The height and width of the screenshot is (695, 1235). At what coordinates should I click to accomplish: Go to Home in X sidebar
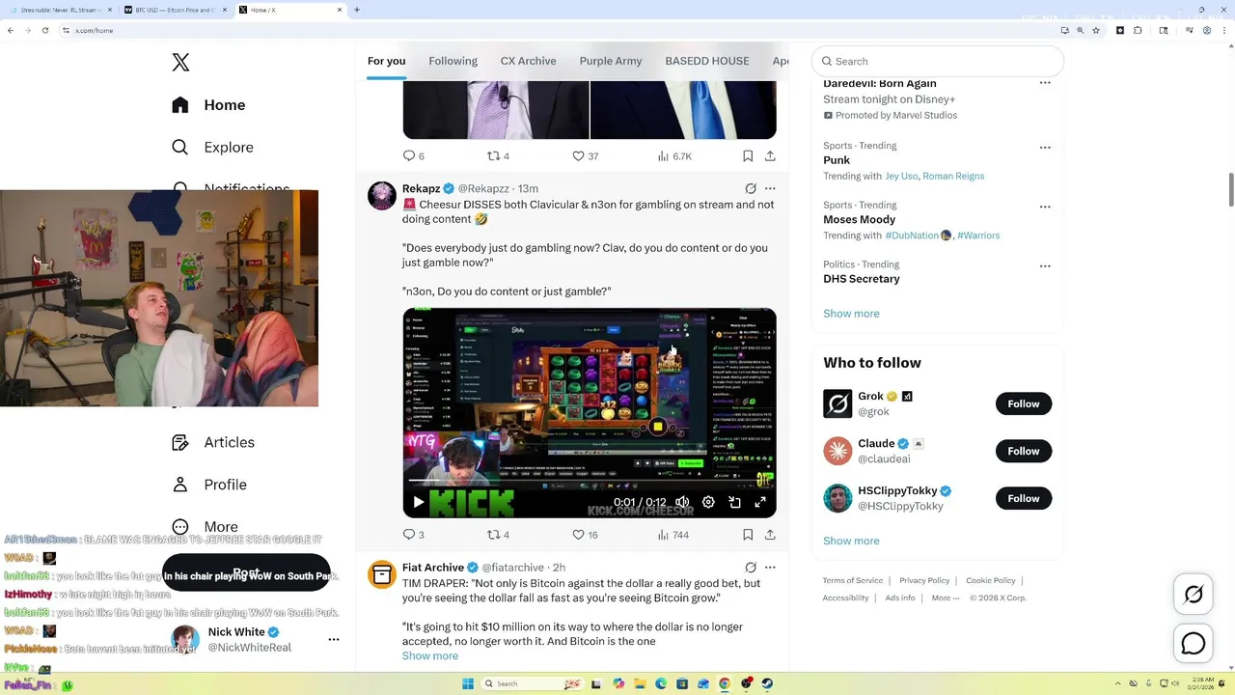coord(209,105)
